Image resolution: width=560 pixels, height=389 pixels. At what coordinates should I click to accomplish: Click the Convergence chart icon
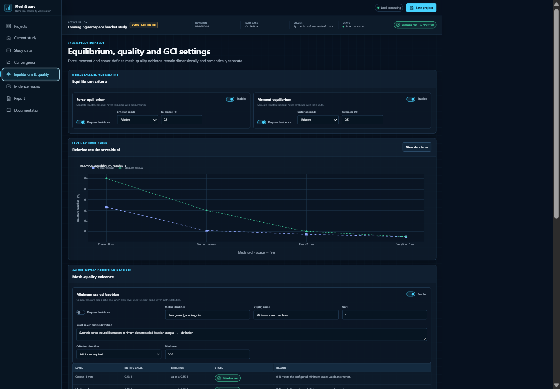pos(9,62)
